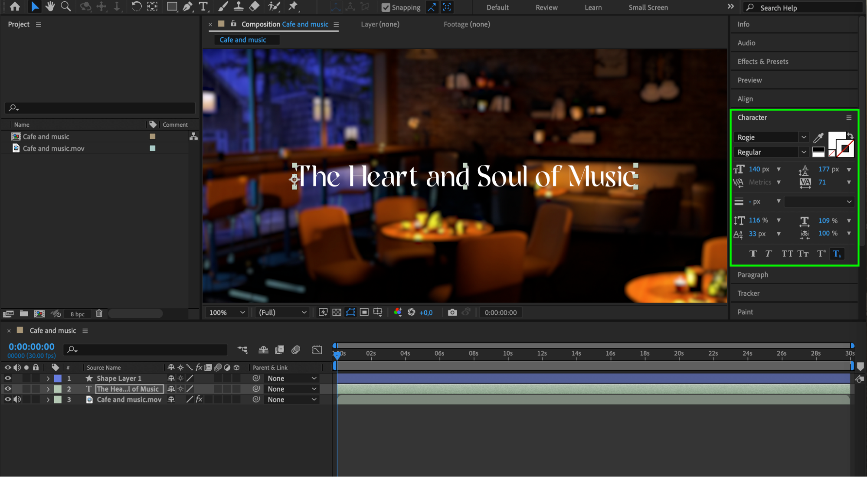The width and height of the screenshot is (867, 477).
Task: Hide the Shape Layer 1 layer
Action: point(8,378)
